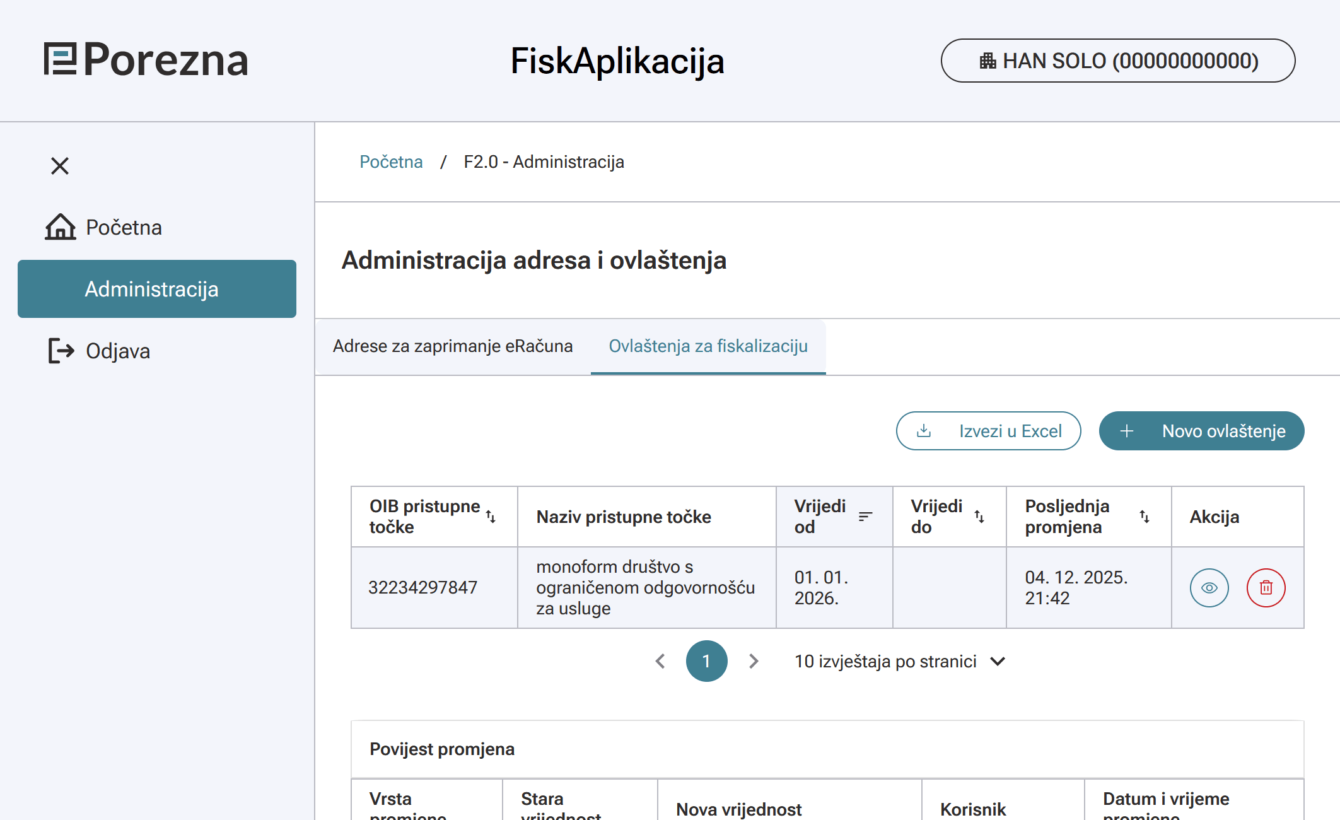
Task: Click Izvezi u Excel button
Action: tap(988, 431)
